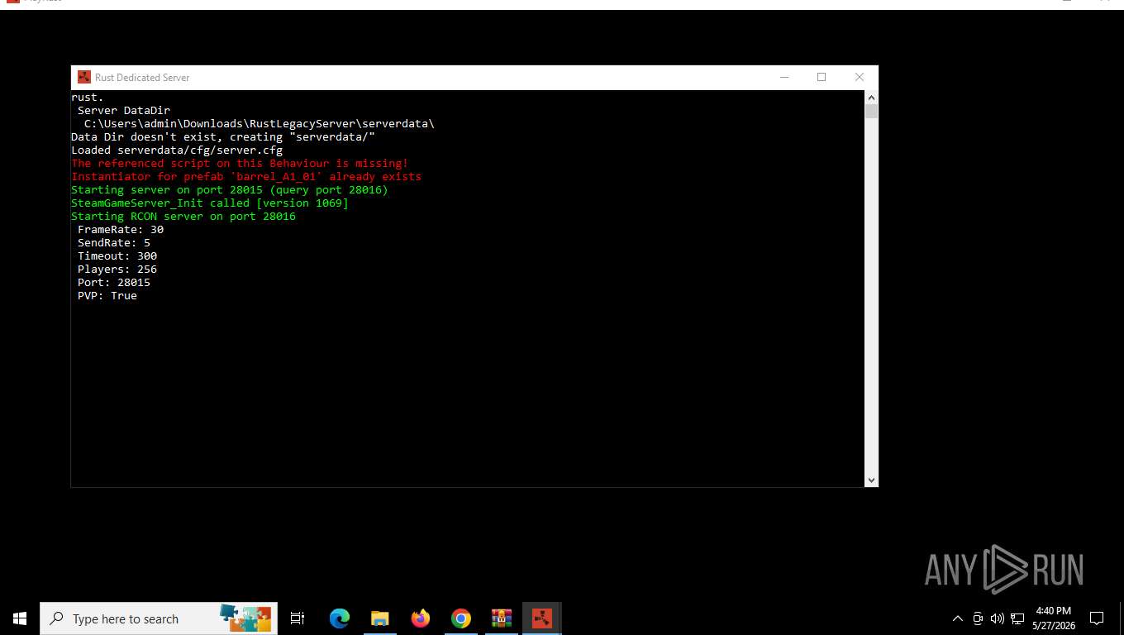Viewport: 1124px width, 635px height.
Task: Click the 'Server DataDir' line
Action: tap(124, 111)
